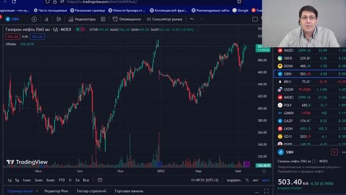Minimize the bottom panel with the dash icon
346x195 pixels.
(x=257, y=192)
